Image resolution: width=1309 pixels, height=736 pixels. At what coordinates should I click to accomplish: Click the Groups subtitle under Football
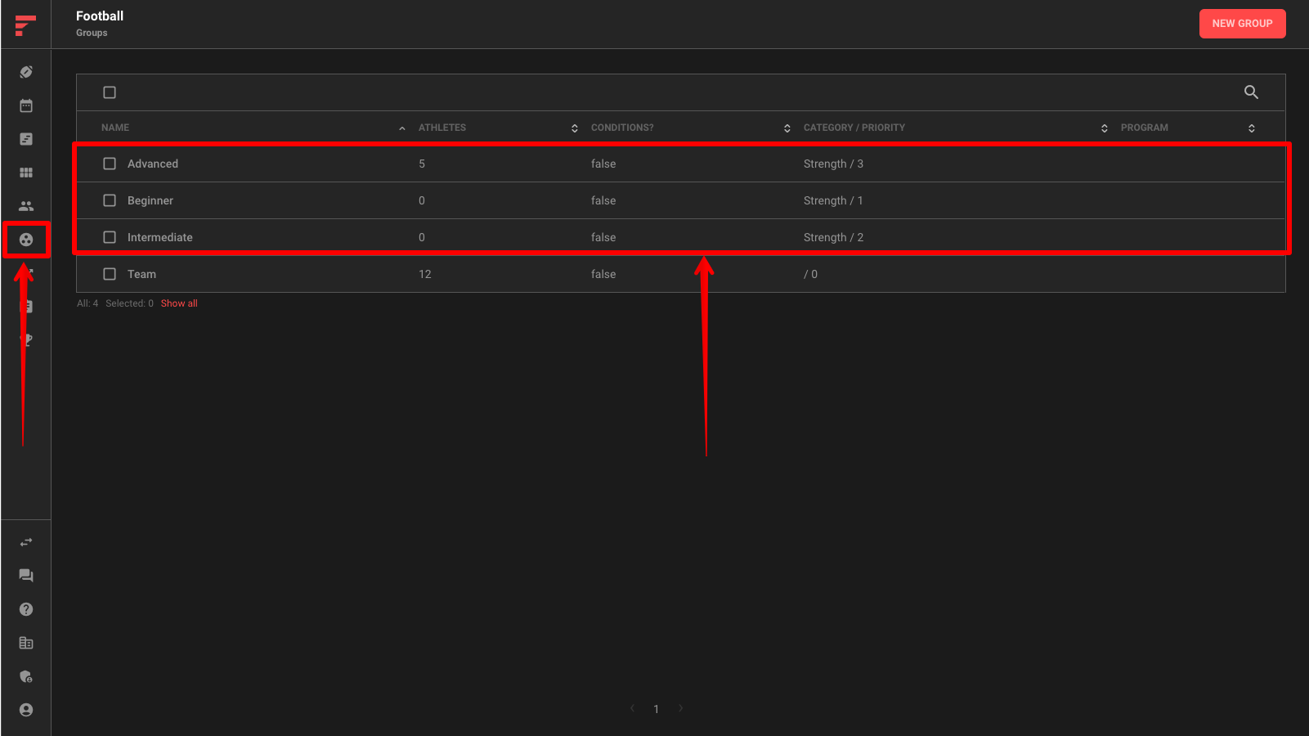[x=92, y=33]
